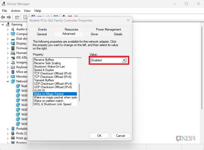Select the Realtek adapter icon in tree
The height and width of the screenshot is (150, 204).
click(x=18, y=86)
